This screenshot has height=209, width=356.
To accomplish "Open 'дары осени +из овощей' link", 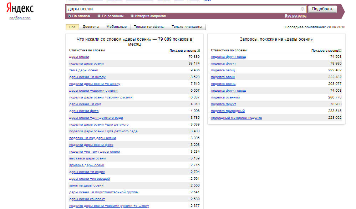I will [x=90, y=179].
